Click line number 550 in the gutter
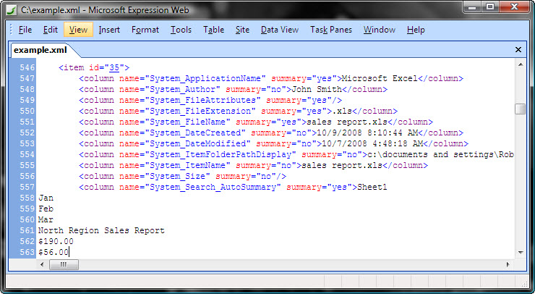Screen dimensions: 535x294 click(27, 111)
